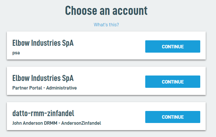The width and height of the screenshot is (216, 137).
Task: Click the "Choose an account" page heading
Action: [x=106, y=10]
